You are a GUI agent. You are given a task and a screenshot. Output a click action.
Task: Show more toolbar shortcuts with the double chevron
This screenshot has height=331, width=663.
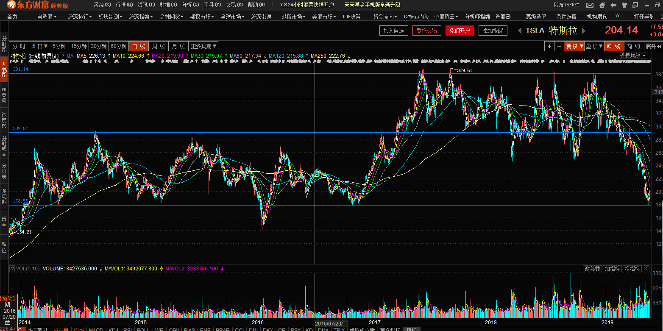[617, 17]
